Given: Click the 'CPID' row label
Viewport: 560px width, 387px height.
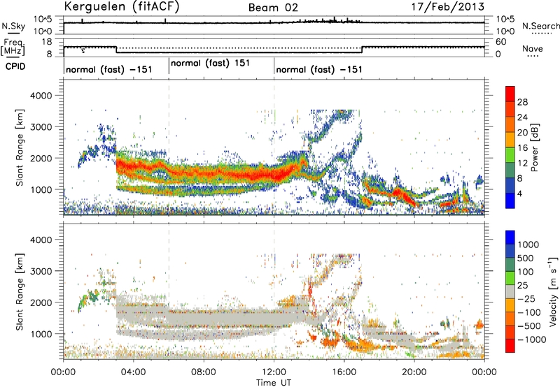Looking at the screenshot, I should coord(15,66).
